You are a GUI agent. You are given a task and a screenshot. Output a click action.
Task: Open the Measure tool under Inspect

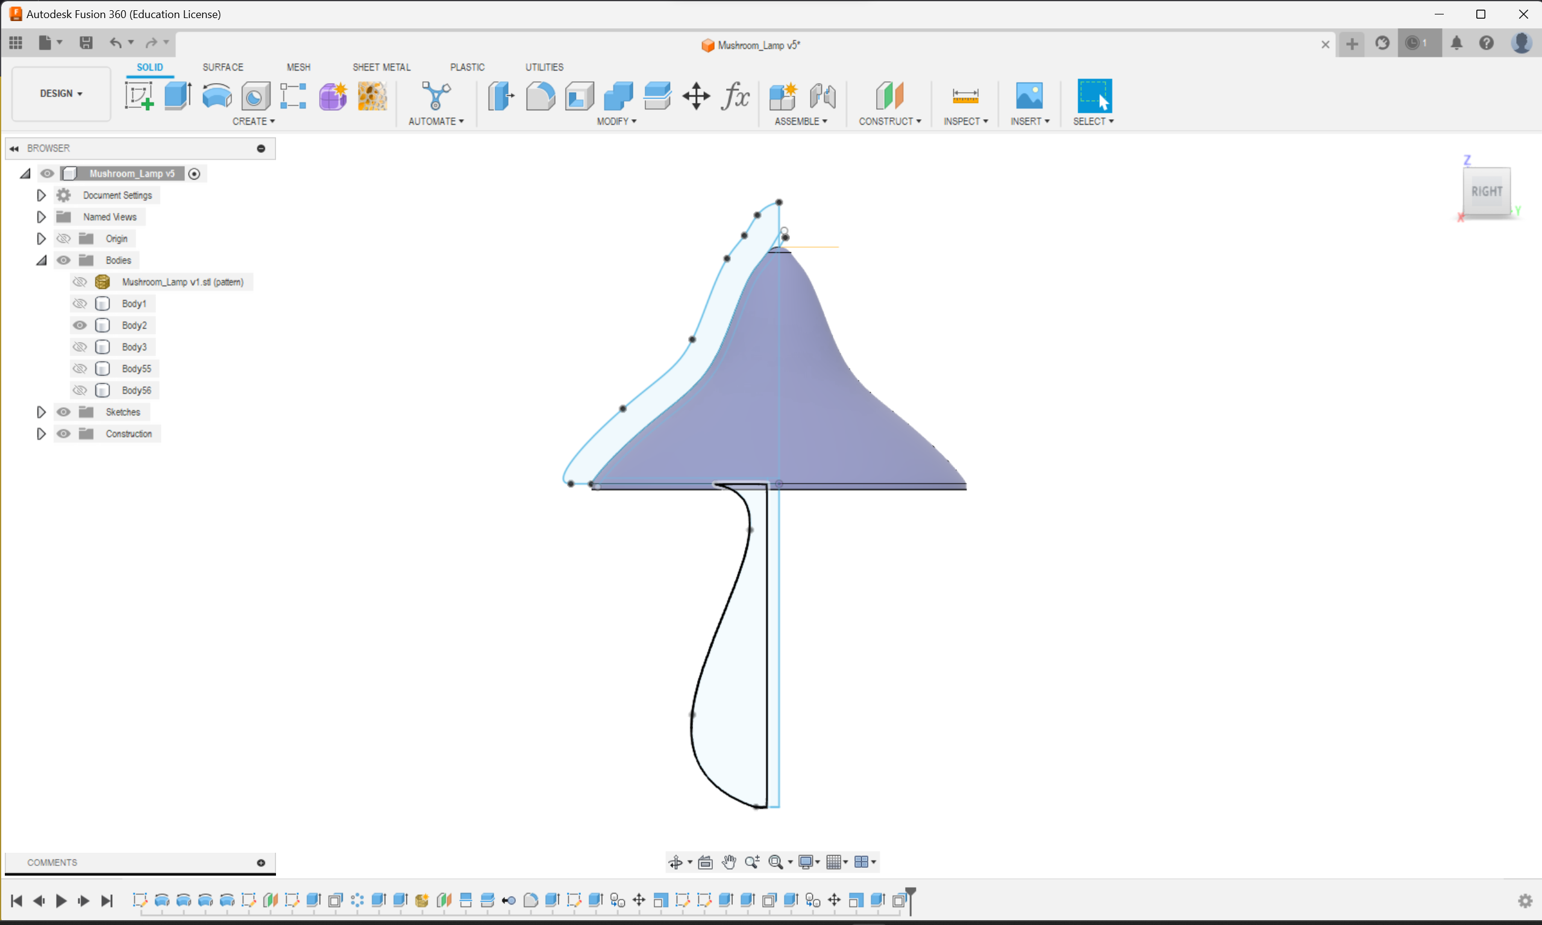(965, 96)
